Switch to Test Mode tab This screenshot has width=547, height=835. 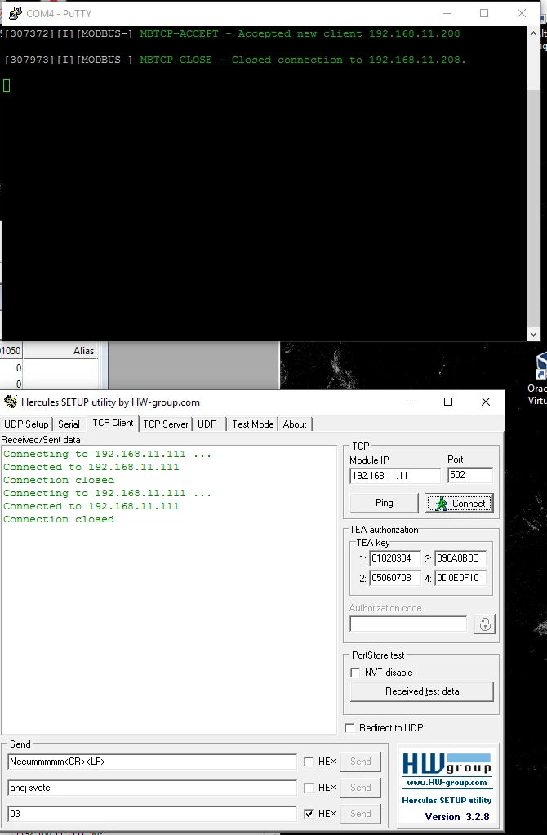[x=252, y=424]
